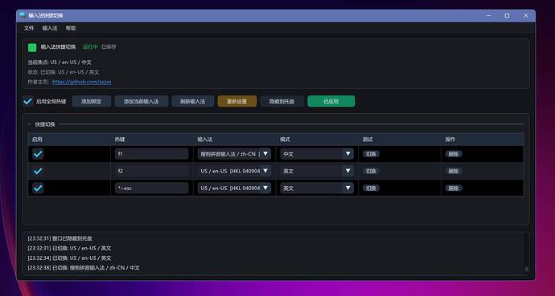Click the f1 hotkey input field
555x296 pixels.
pyautogui.click(x=151, y=154)
